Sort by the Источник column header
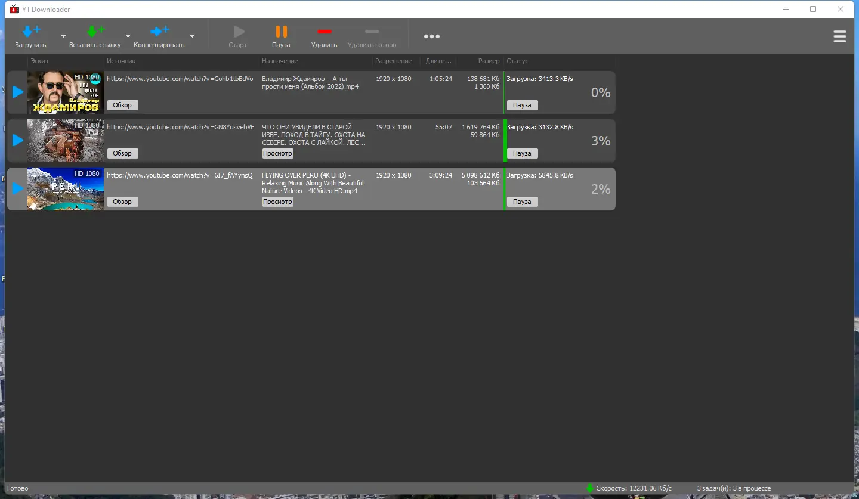The width and height of the screenshot is (859, 499). [x=121, y=61]
